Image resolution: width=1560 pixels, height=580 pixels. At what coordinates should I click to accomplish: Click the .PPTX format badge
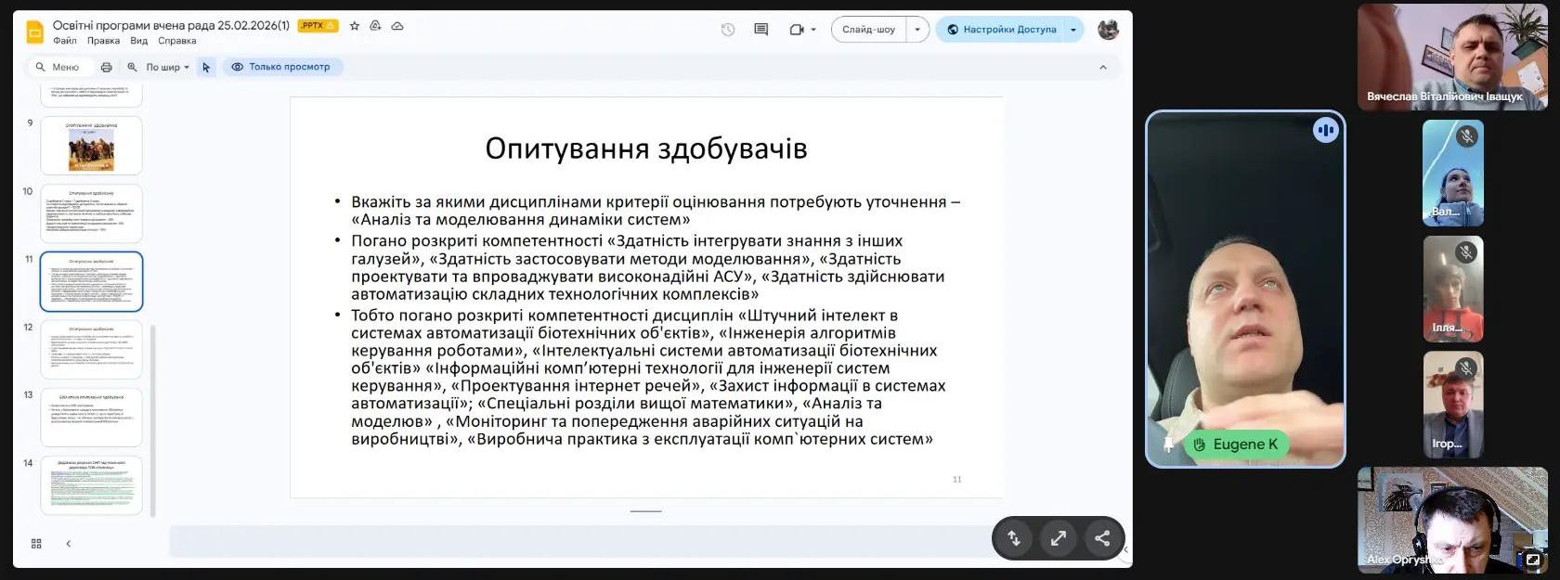tap(318, 26)
